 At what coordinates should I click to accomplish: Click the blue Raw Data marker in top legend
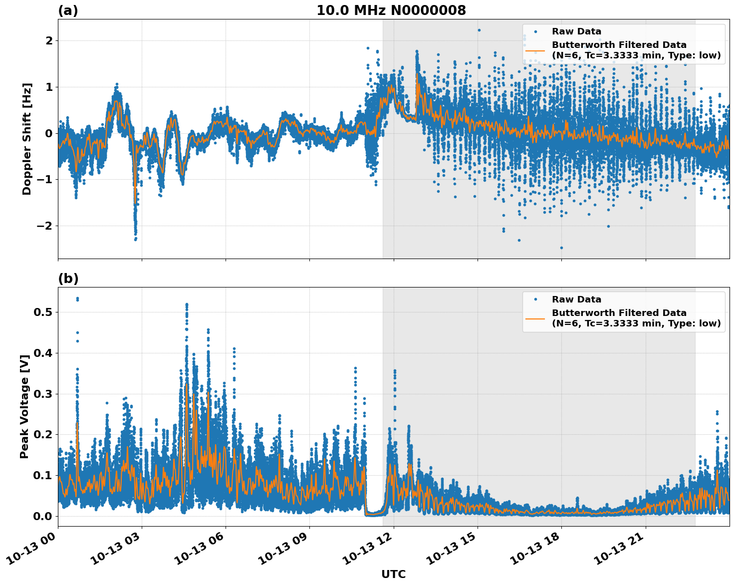click(x=535, y=31)
